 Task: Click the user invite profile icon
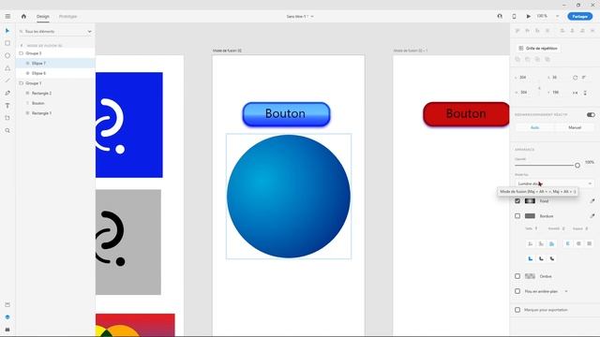click(500, 17)
